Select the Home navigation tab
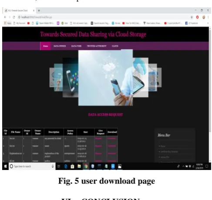The image size is (212, 200). (45, 46)
